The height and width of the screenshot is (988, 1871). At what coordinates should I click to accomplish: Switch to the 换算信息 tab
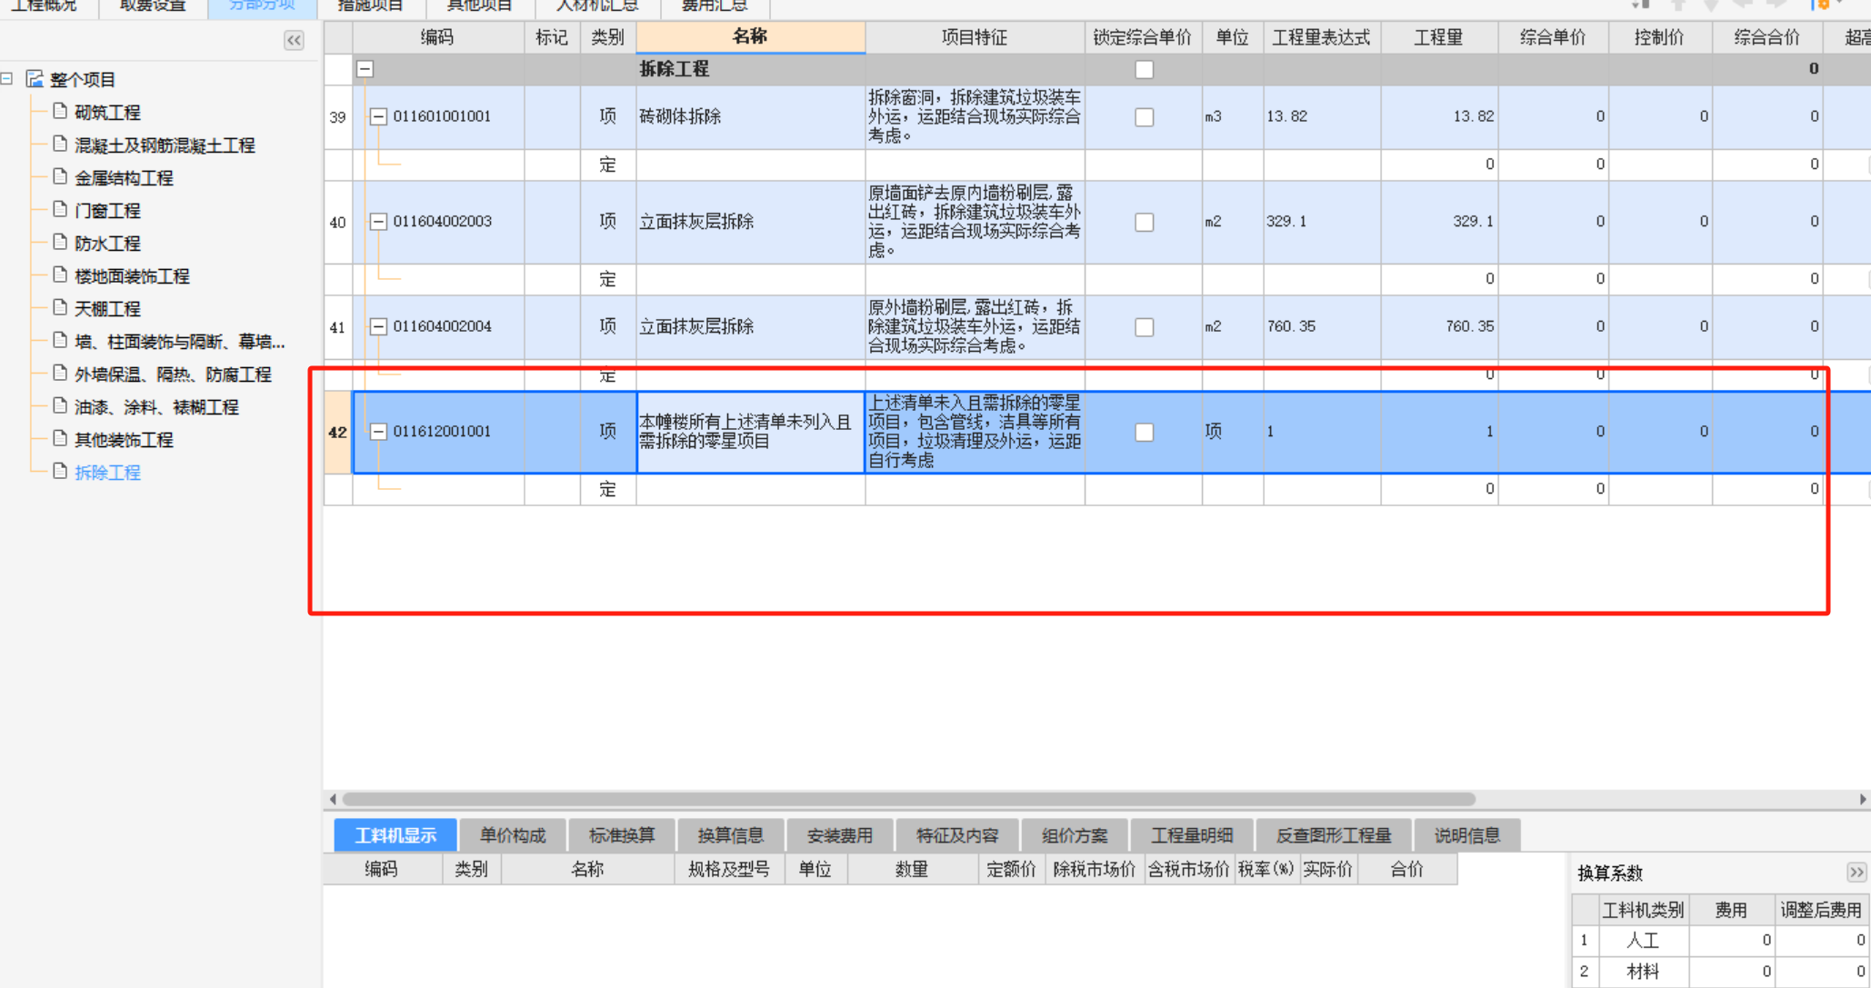click(x=730, y=835)
